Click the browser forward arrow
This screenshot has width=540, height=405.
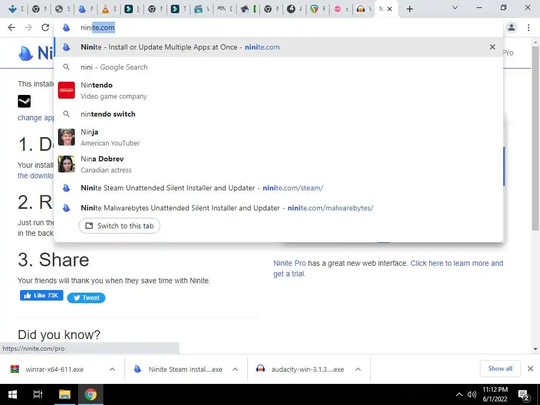[28, 27]
